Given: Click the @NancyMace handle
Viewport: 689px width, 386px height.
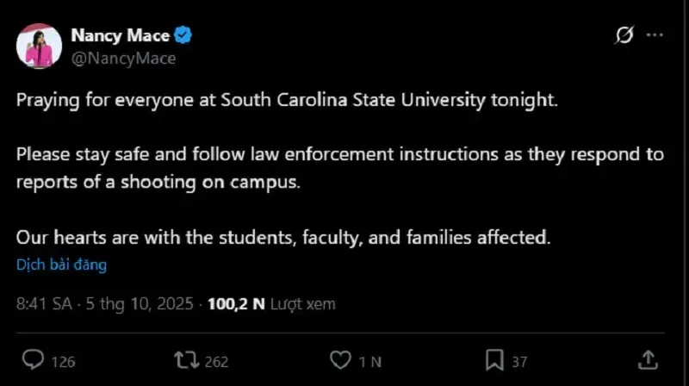Looking at the screenshot, I should click(x=123, y=58).
